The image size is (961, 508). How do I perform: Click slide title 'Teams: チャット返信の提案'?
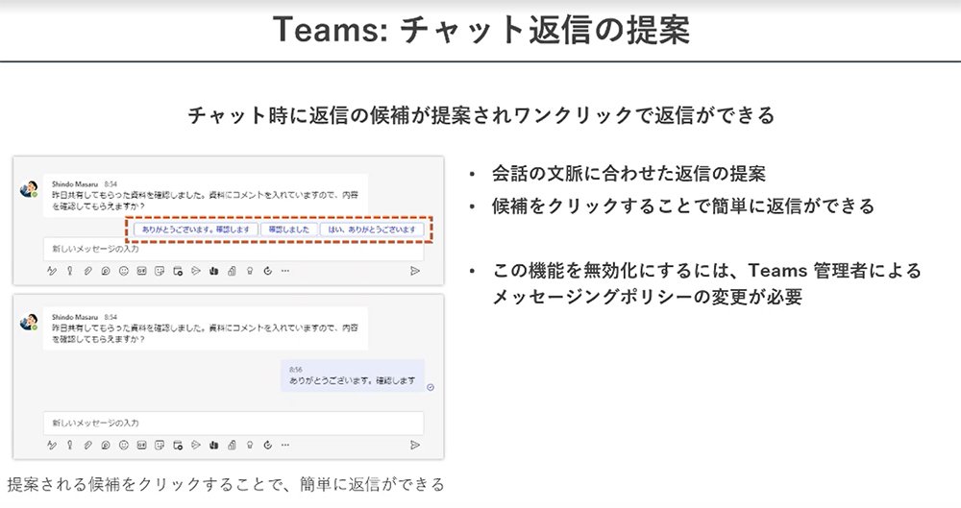click(481, 30)
